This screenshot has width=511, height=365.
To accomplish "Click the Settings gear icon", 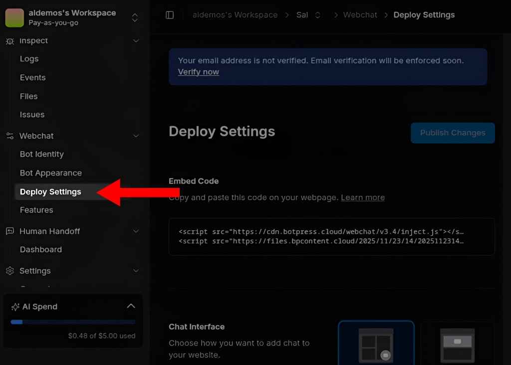I will click(x=10, y=271).
